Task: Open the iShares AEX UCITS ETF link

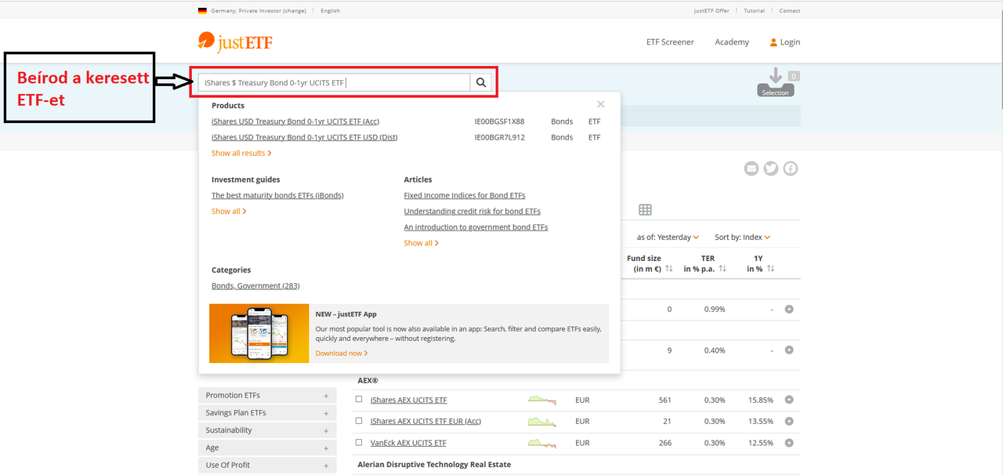Action: click(x=409, y=400)
